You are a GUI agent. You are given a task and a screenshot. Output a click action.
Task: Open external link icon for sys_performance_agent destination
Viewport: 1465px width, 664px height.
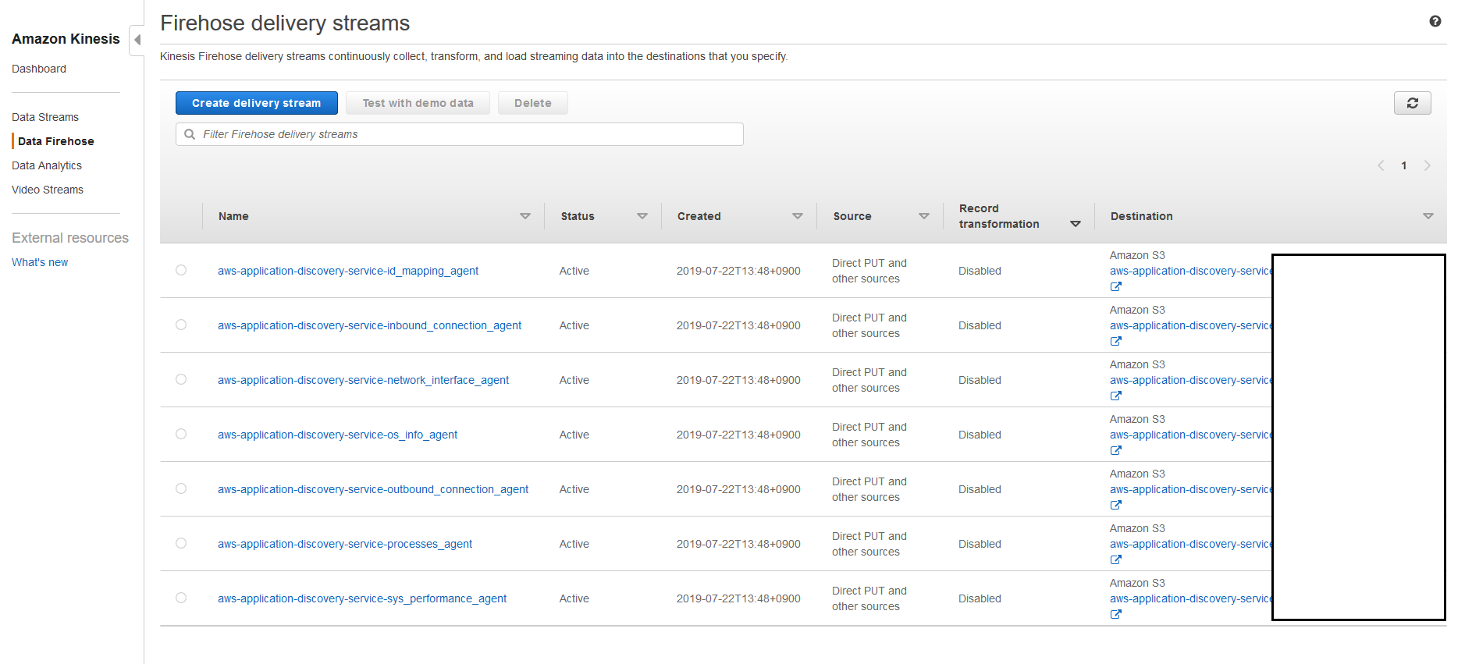pos(1116,614)
